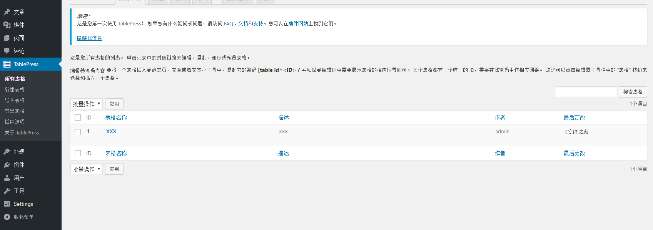
Task: Sort by 最后更改 in table footer
Action: 574,153
